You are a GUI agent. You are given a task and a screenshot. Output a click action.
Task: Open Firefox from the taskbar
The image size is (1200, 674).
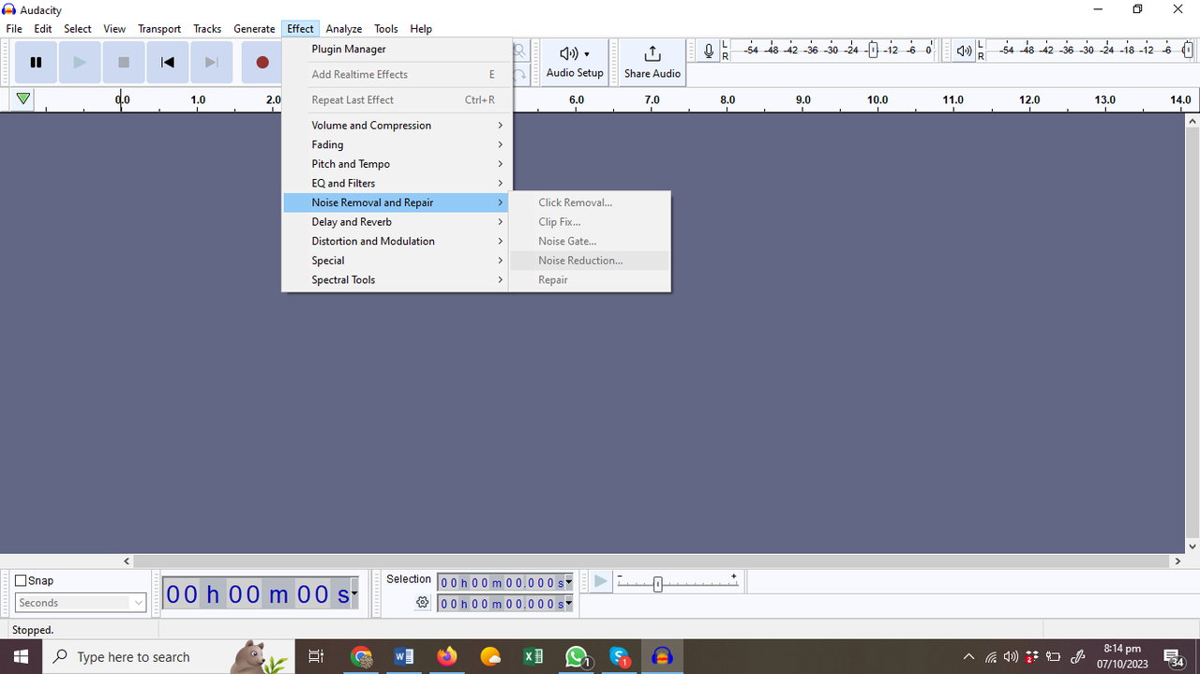click(x=447, y=657)
